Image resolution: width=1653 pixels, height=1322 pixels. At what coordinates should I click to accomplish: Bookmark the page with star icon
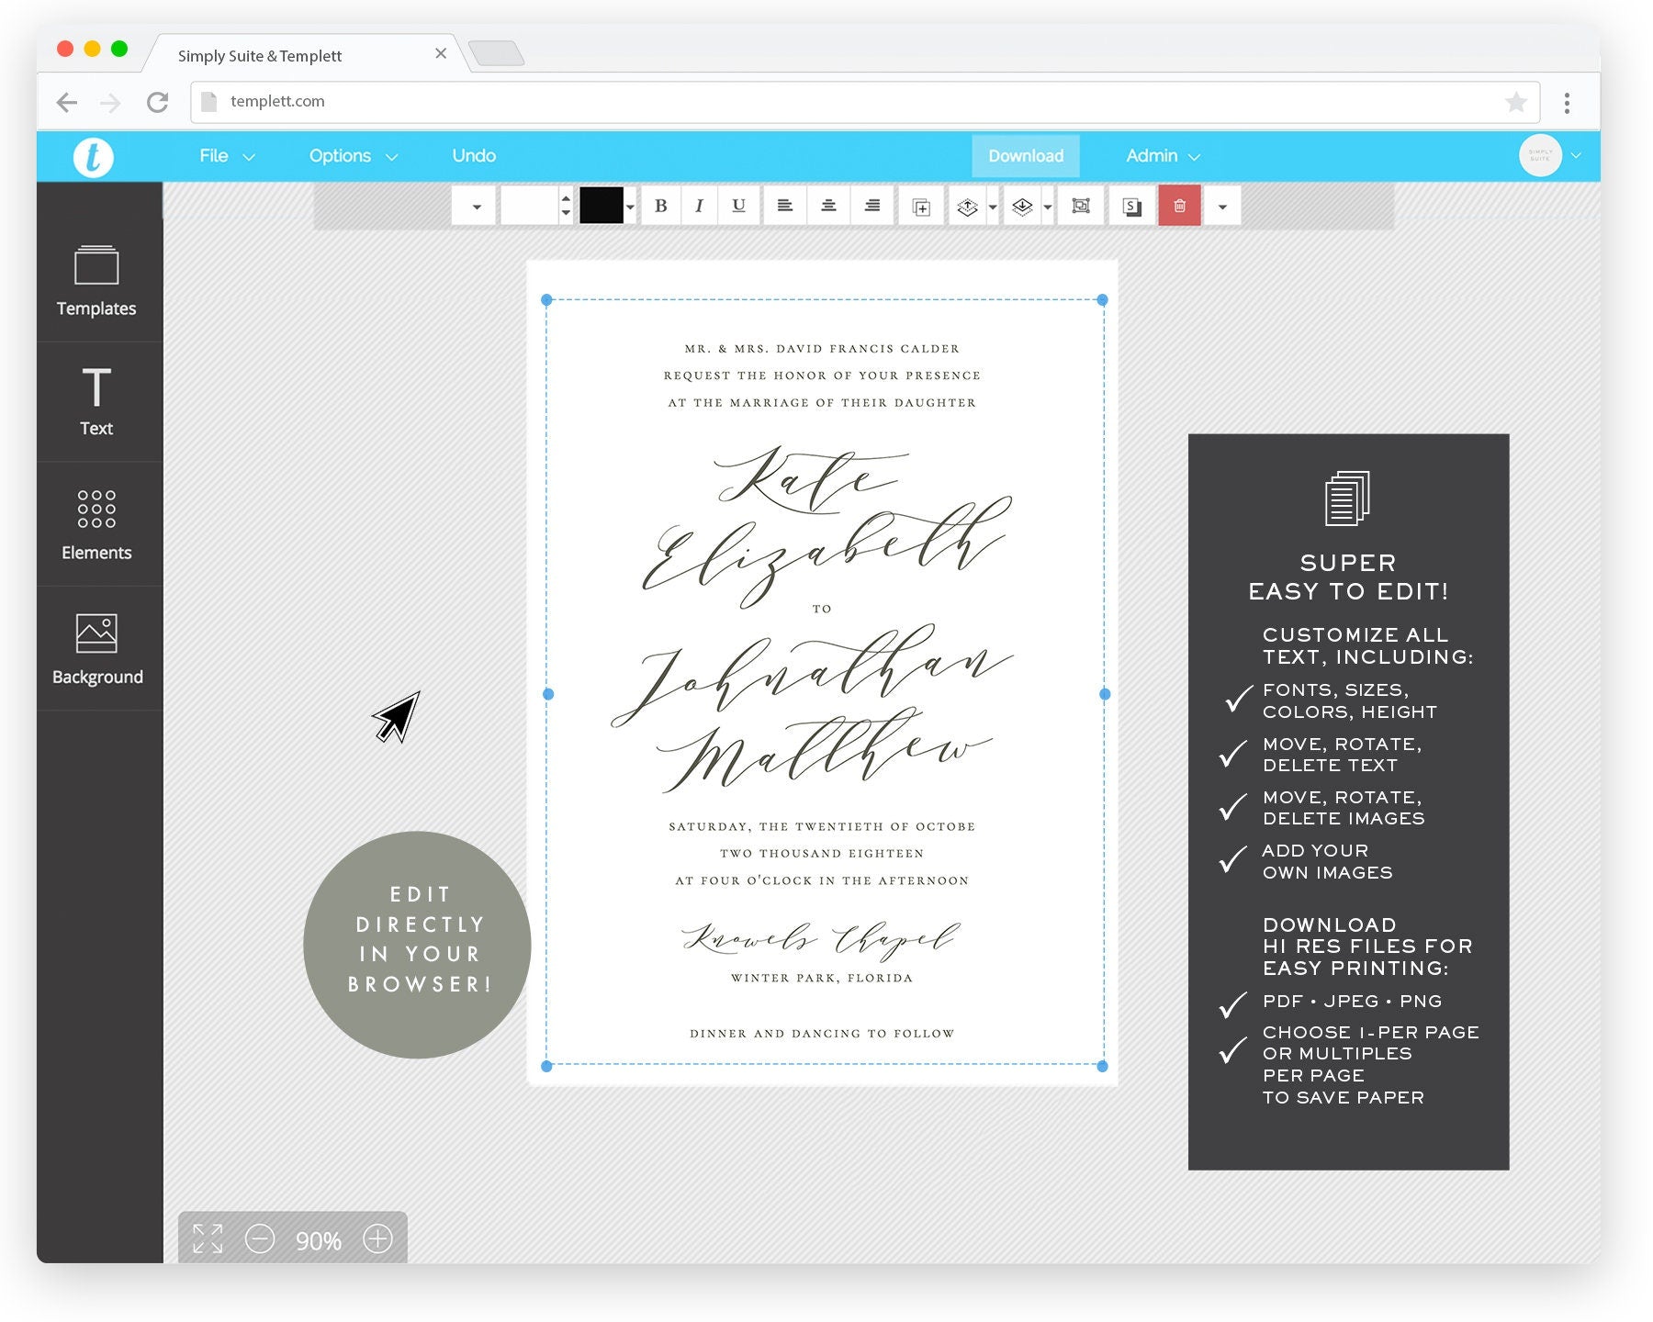coord(1516,102)
